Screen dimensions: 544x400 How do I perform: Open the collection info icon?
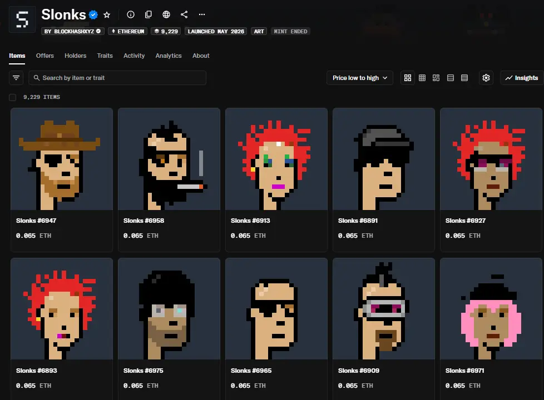coord(131,14)
